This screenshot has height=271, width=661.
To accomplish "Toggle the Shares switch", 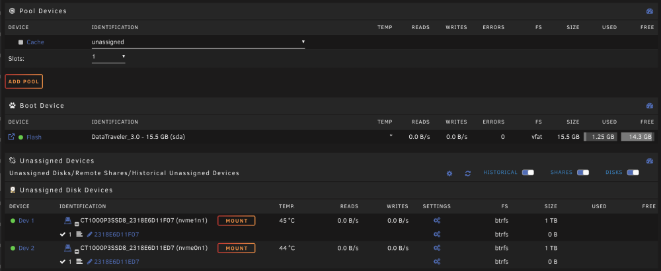I will (x=582, y=173).
